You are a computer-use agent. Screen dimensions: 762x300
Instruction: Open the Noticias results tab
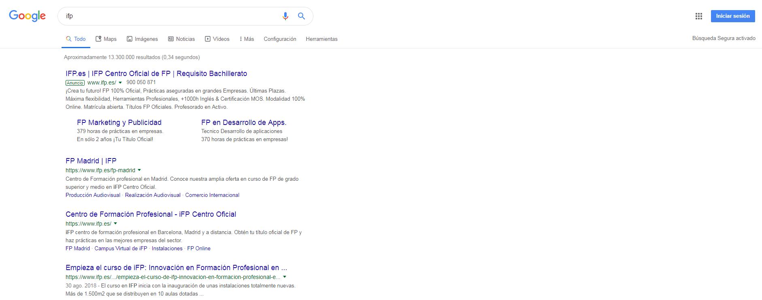click(181, 39)
